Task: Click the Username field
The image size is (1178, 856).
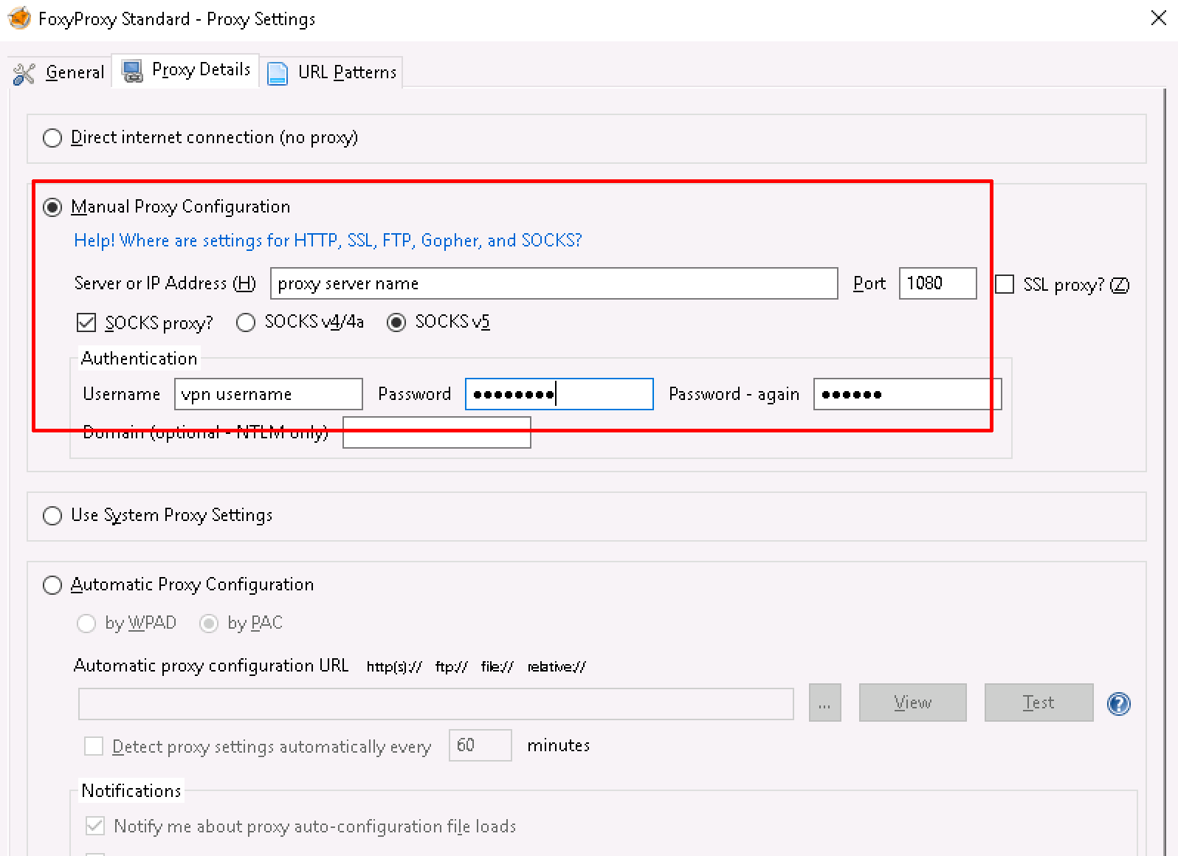Action: tap(269, 394)
